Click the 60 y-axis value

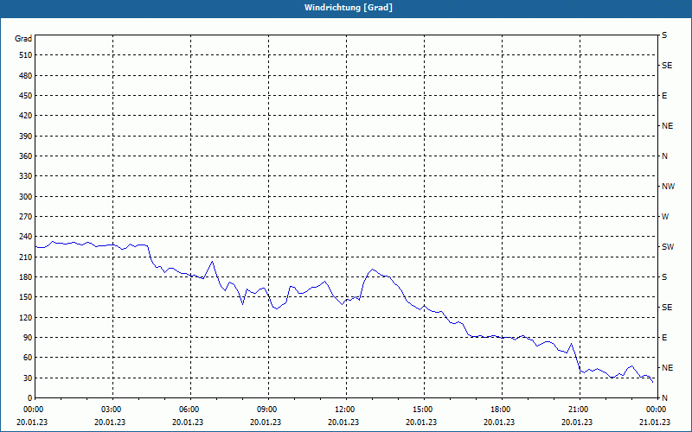[x=28, y=357]
